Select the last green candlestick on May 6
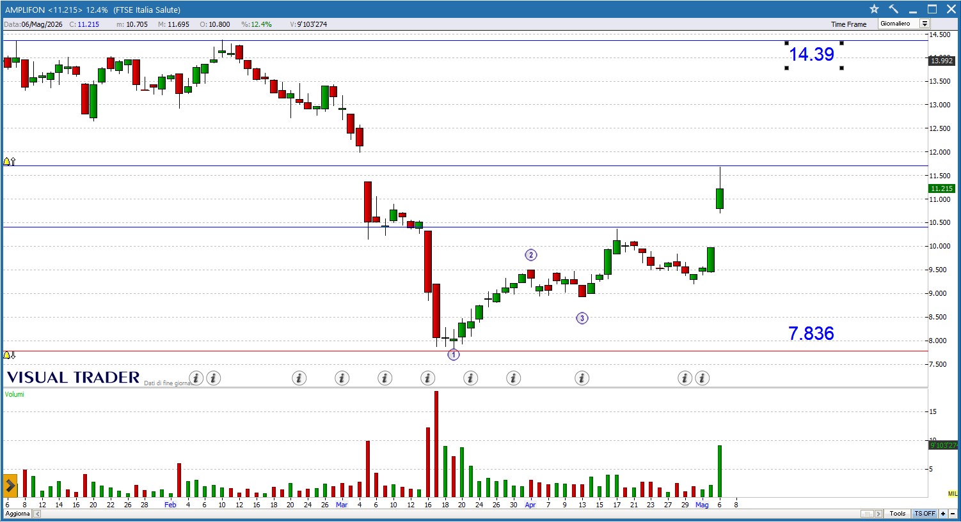 coord(720,199)
